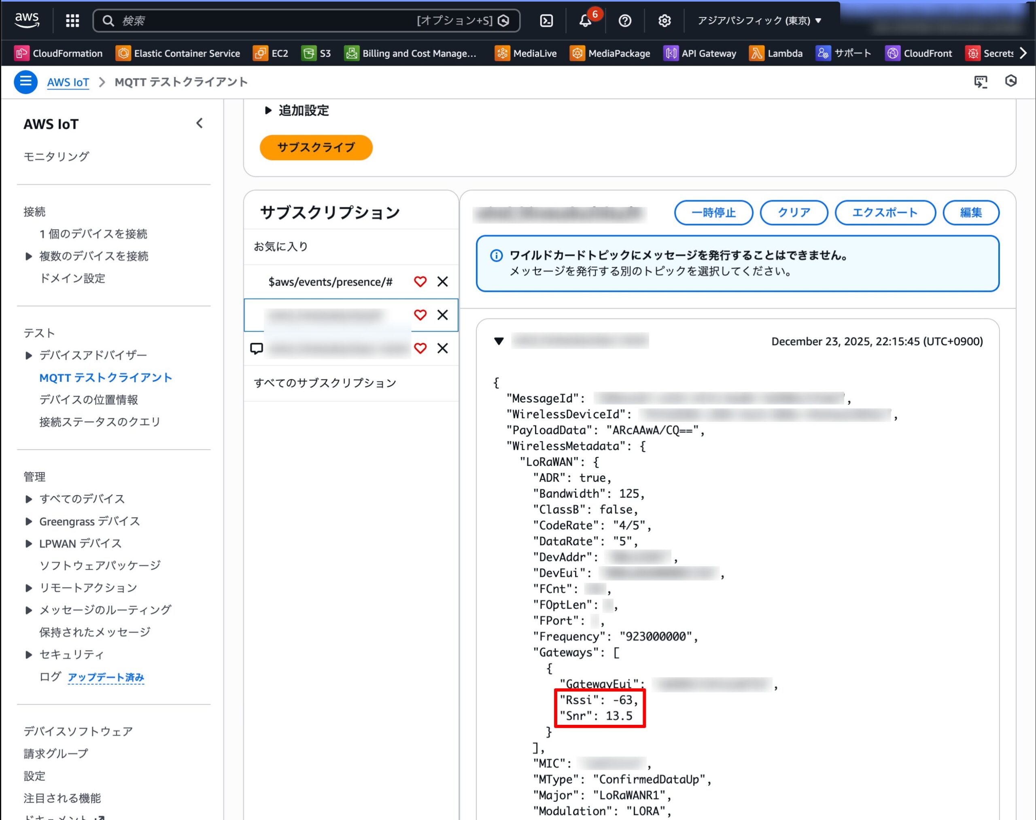The height and width of the screenshot is (820, 1036).
Task: Click the サブスクライブ button
Action: tap(315, 147)
